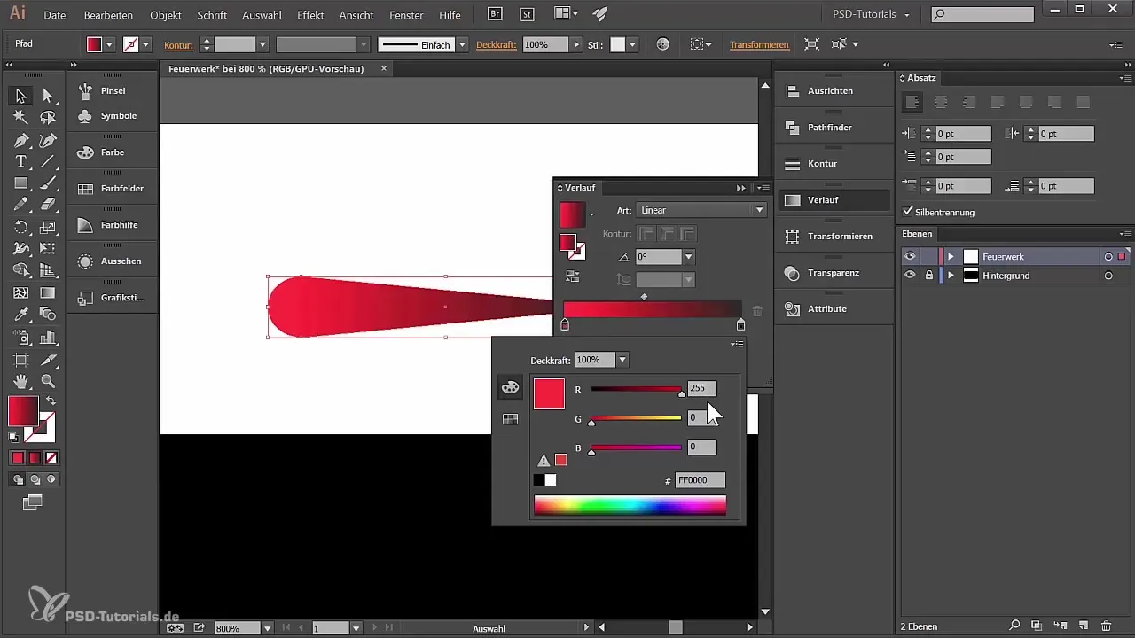Unlock the Hintergrund layer

[929, 276]
